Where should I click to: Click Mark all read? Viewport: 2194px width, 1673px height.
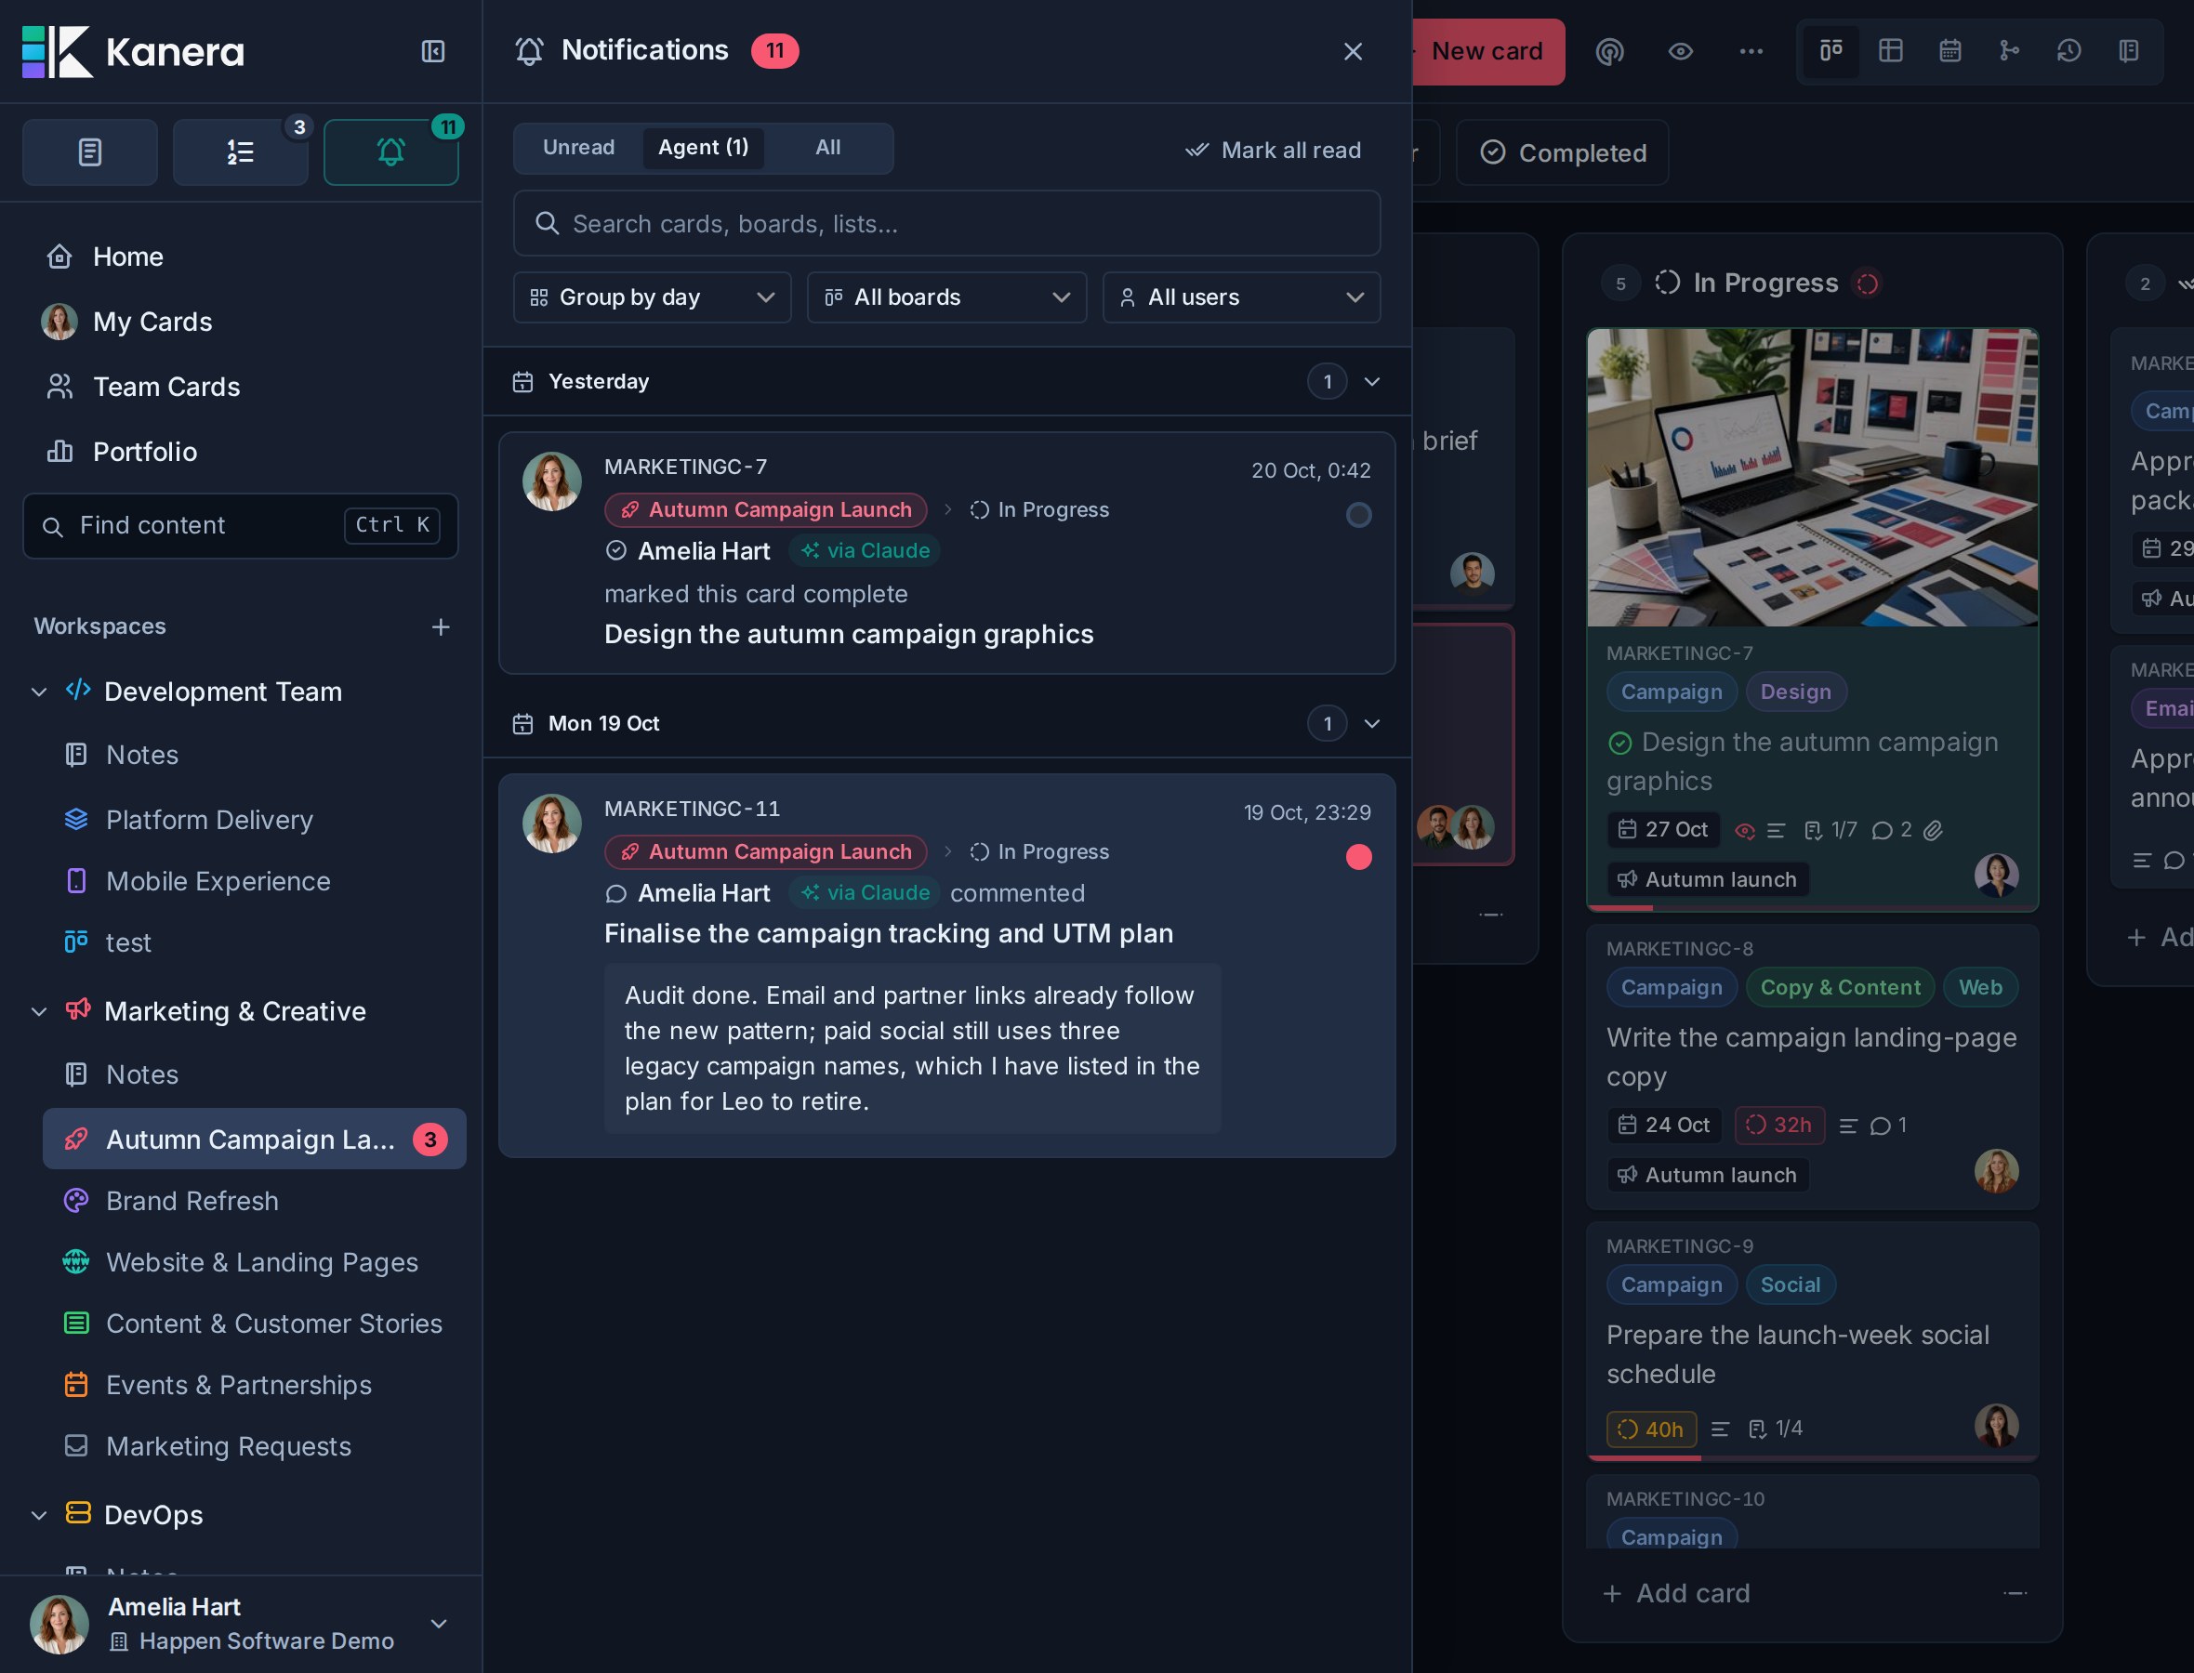click(x=1273, y=151)
